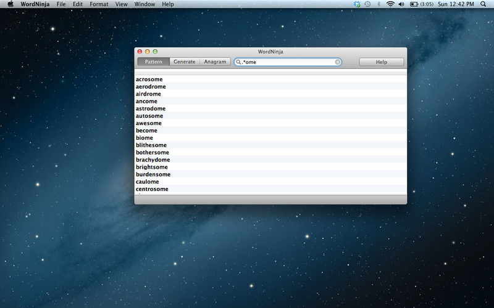The width and height of the screenshot is (494, 308).
Task: Open the Window menu
Action: click(144, 4)
